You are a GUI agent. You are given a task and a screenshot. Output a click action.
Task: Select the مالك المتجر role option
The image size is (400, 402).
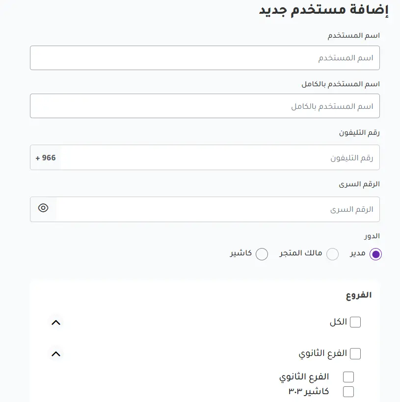333,254
